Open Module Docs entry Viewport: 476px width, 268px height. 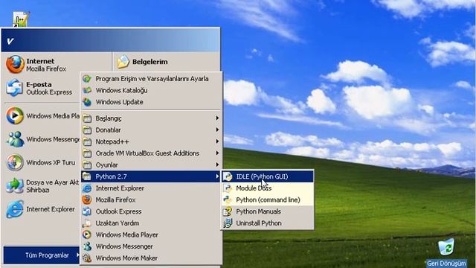(268, 188)
